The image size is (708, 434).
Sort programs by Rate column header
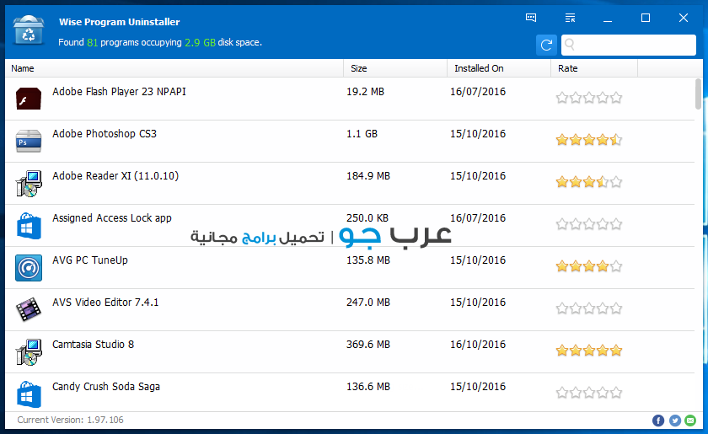click(594, 68)
